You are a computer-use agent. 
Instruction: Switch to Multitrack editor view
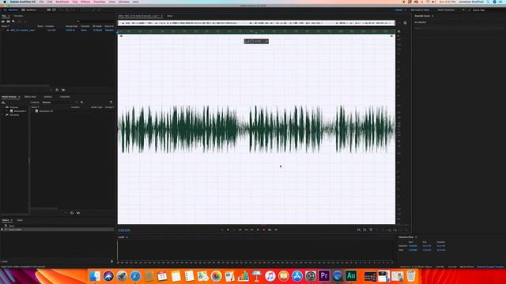point(29,10)
